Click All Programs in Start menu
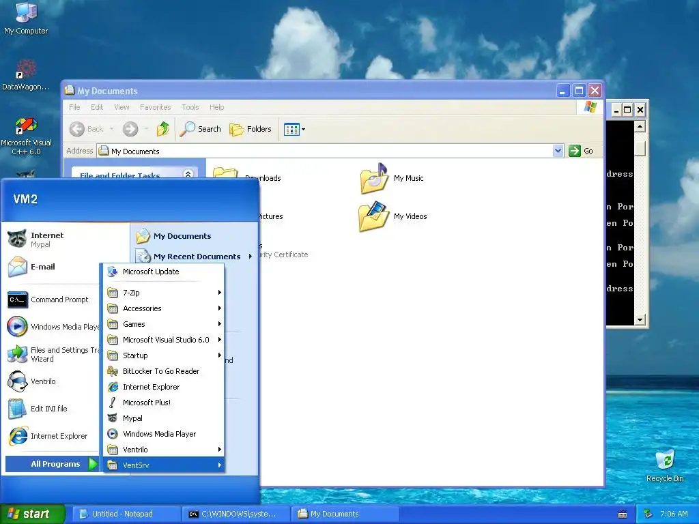699x524 pixels. coord(52,464)
